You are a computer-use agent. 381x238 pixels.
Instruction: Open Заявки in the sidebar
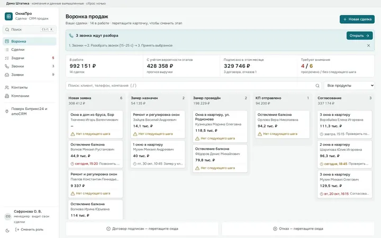[30, 75]
